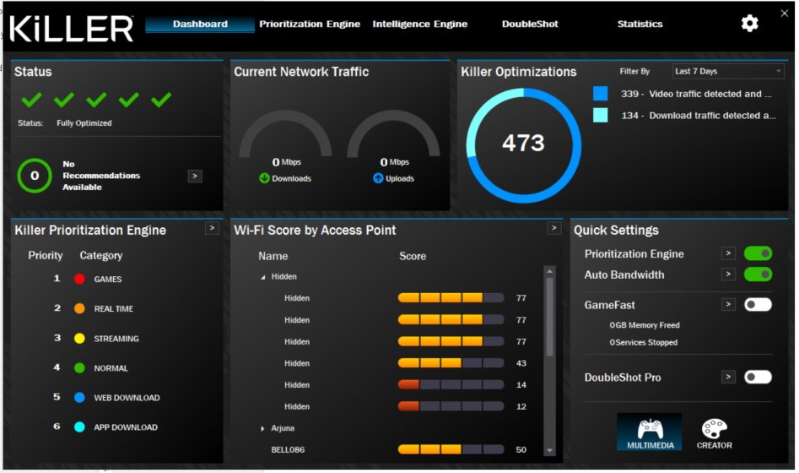Click the zero recommendations circle icon
The width and height of the screenshot is (799, 473).
pos(35,176)
